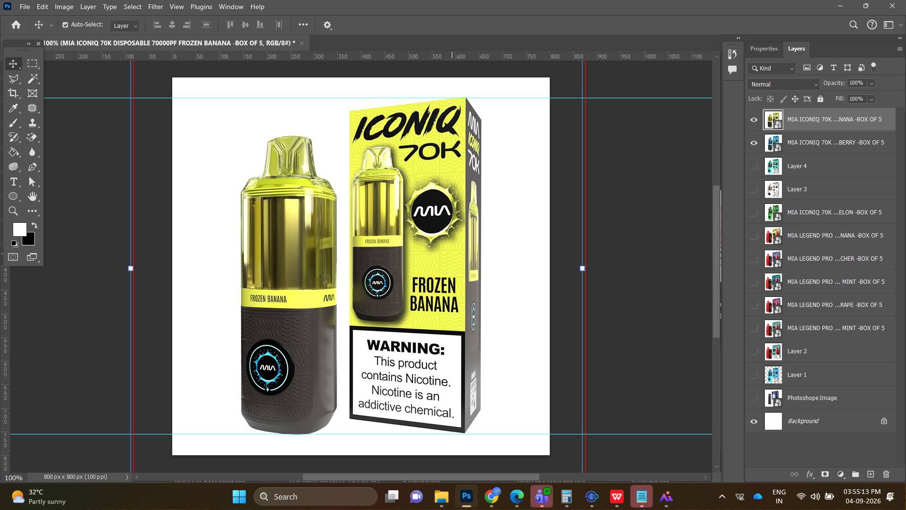Open Windows taskbar Search box

316,497
